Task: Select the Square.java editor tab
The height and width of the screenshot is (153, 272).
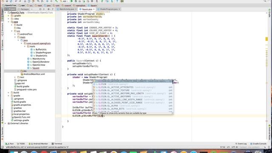Action: click(x=87, y=9)
